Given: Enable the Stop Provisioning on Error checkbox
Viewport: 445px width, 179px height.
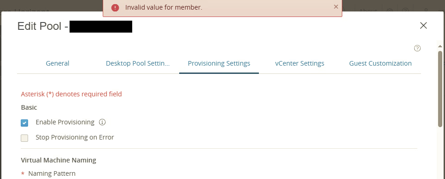Looking at the screenshot, I should click(x=24, y=138).
